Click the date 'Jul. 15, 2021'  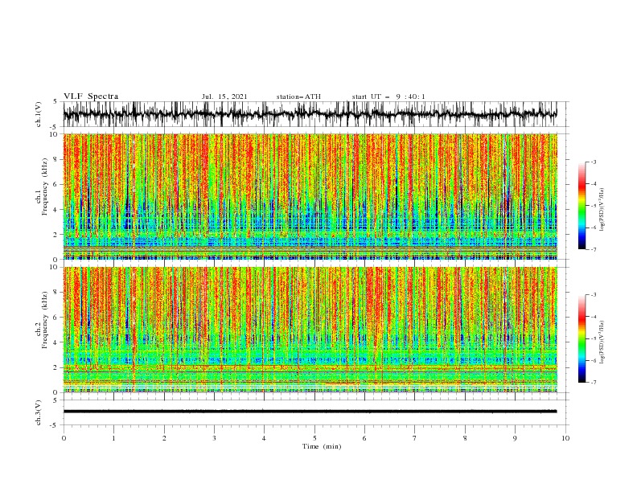(x=224, y=96)
